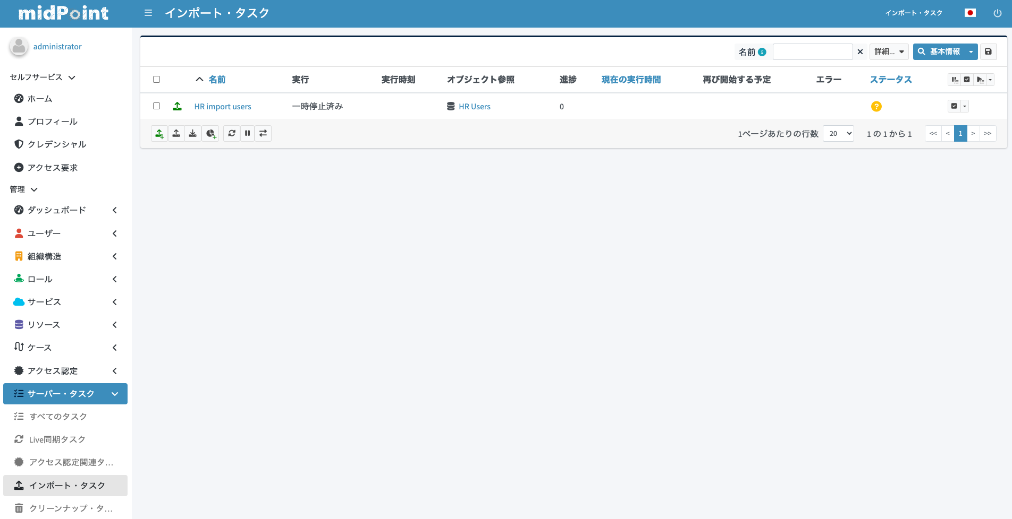Click the check-mark header action icon

pos(967,80)
